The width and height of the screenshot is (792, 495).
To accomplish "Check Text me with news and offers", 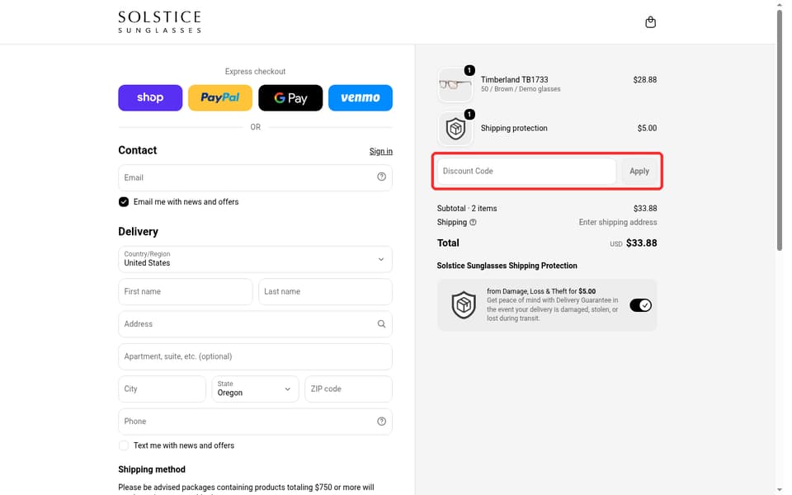I will (x=124, y=445).
